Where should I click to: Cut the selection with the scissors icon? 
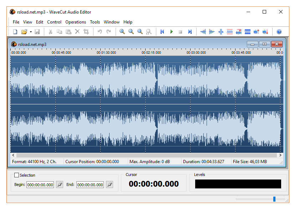[x=50, y=32]
